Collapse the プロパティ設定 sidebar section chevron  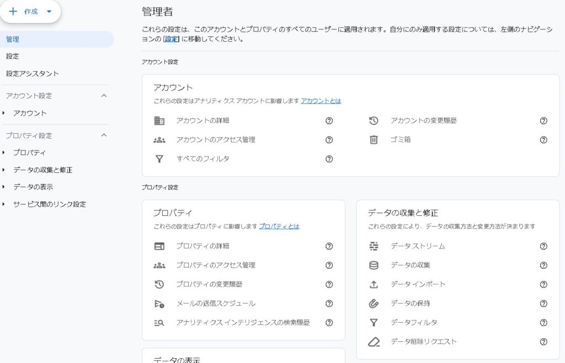coord(104,136)
